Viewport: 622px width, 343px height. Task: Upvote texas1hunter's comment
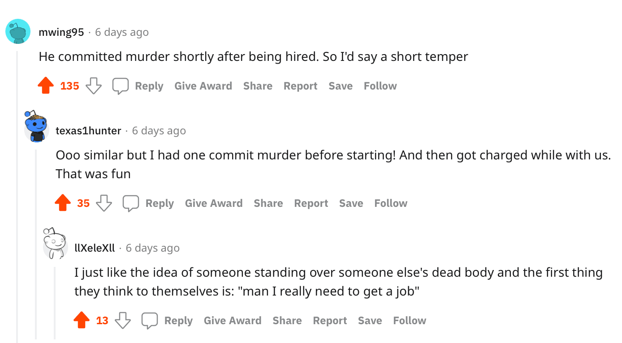[x=63, y=203]
